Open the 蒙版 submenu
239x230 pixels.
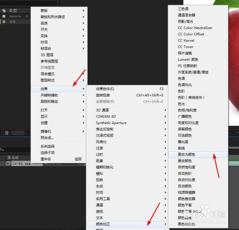click(x=59, y=10)
